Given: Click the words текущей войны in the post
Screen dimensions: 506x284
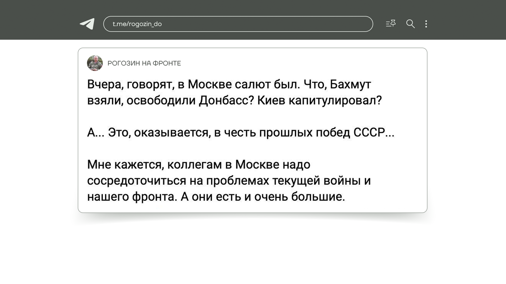Looking at the screenshot, I should [x=316, y=181].
